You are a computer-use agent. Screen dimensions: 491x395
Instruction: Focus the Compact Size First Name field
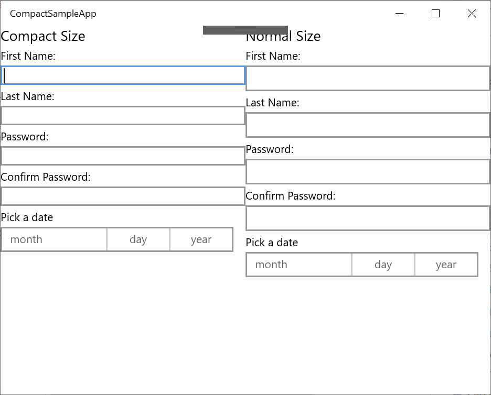coord(123,75)
